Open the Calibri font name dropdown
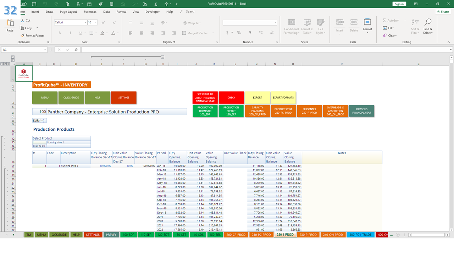 tap(86, 22)
